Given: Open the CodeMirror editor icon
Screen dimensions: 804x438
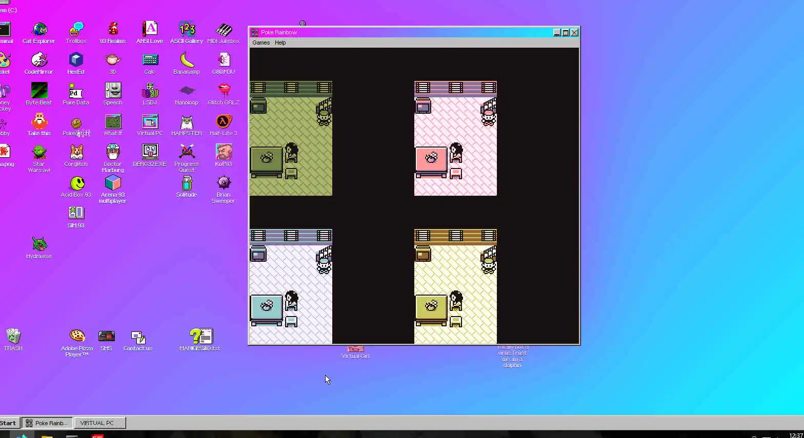Looking at the screenshot, I should click(x=39, y=64).
